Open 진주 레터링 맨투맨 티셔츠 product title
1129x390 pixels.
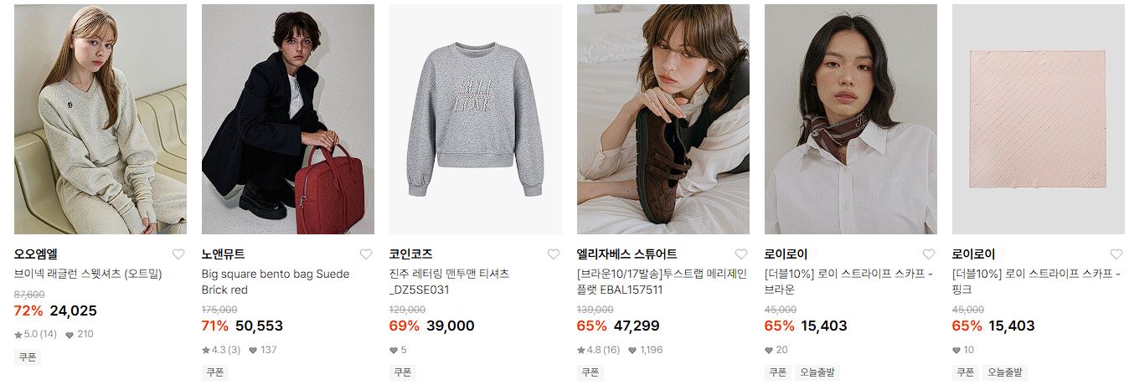(x=449, y=282)
